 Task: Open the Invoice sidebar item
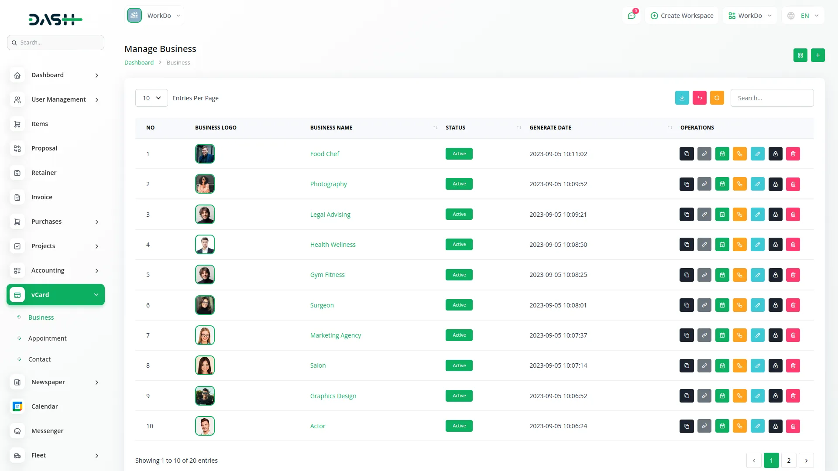(x=42, y=197)
